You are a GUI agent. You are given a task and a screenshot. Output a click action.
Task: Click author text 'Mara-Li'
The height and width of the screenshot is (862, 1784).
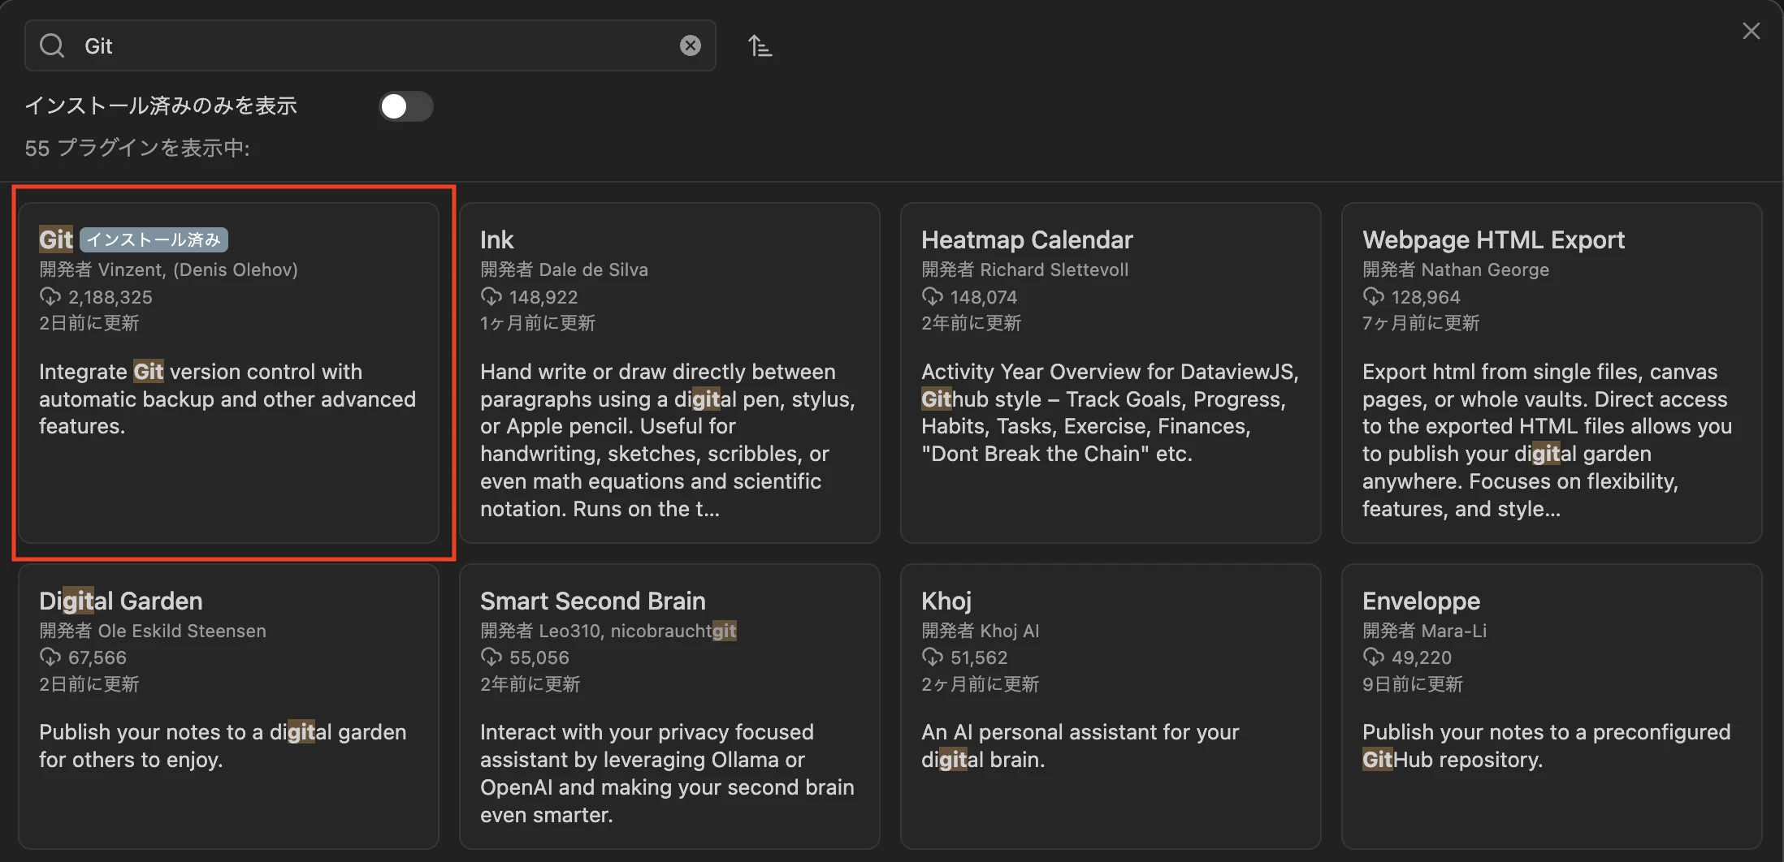1454,631
